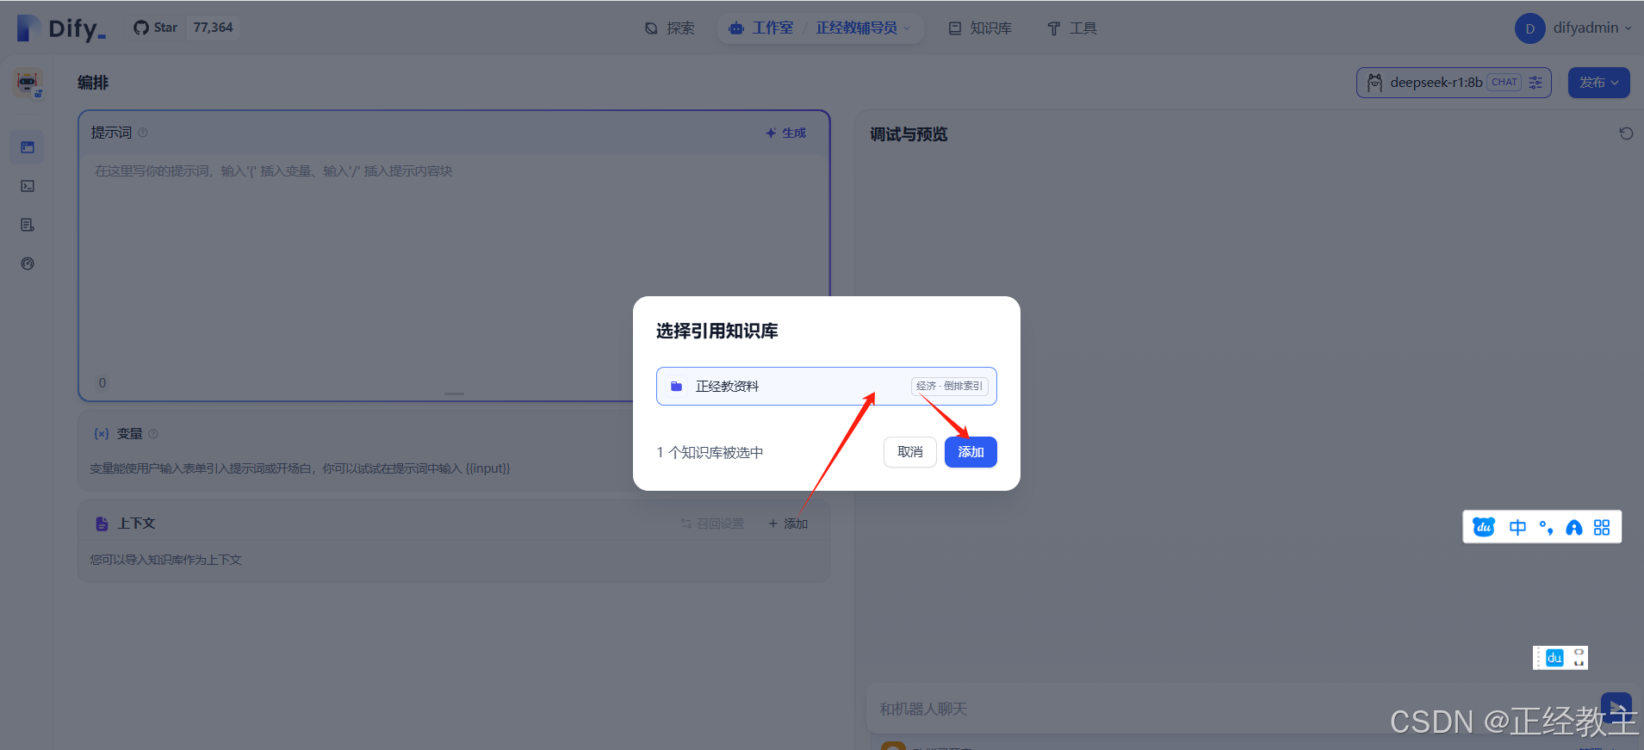Click the robot app avatar icon
The image size is (1644, 750).
(28, 84)
